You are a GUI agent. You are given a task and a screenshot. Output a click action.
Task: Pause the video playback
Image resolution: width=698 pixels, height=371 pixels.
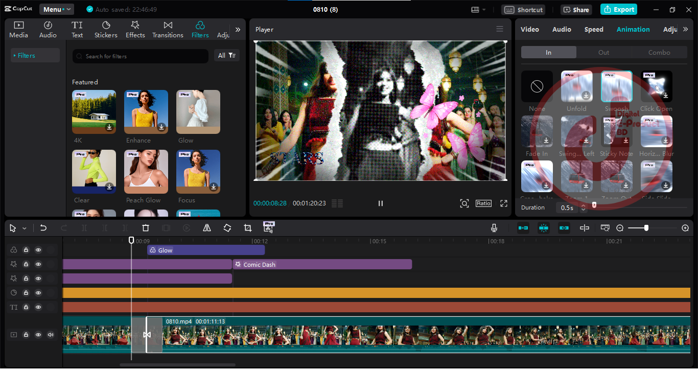tap(380, 203)
